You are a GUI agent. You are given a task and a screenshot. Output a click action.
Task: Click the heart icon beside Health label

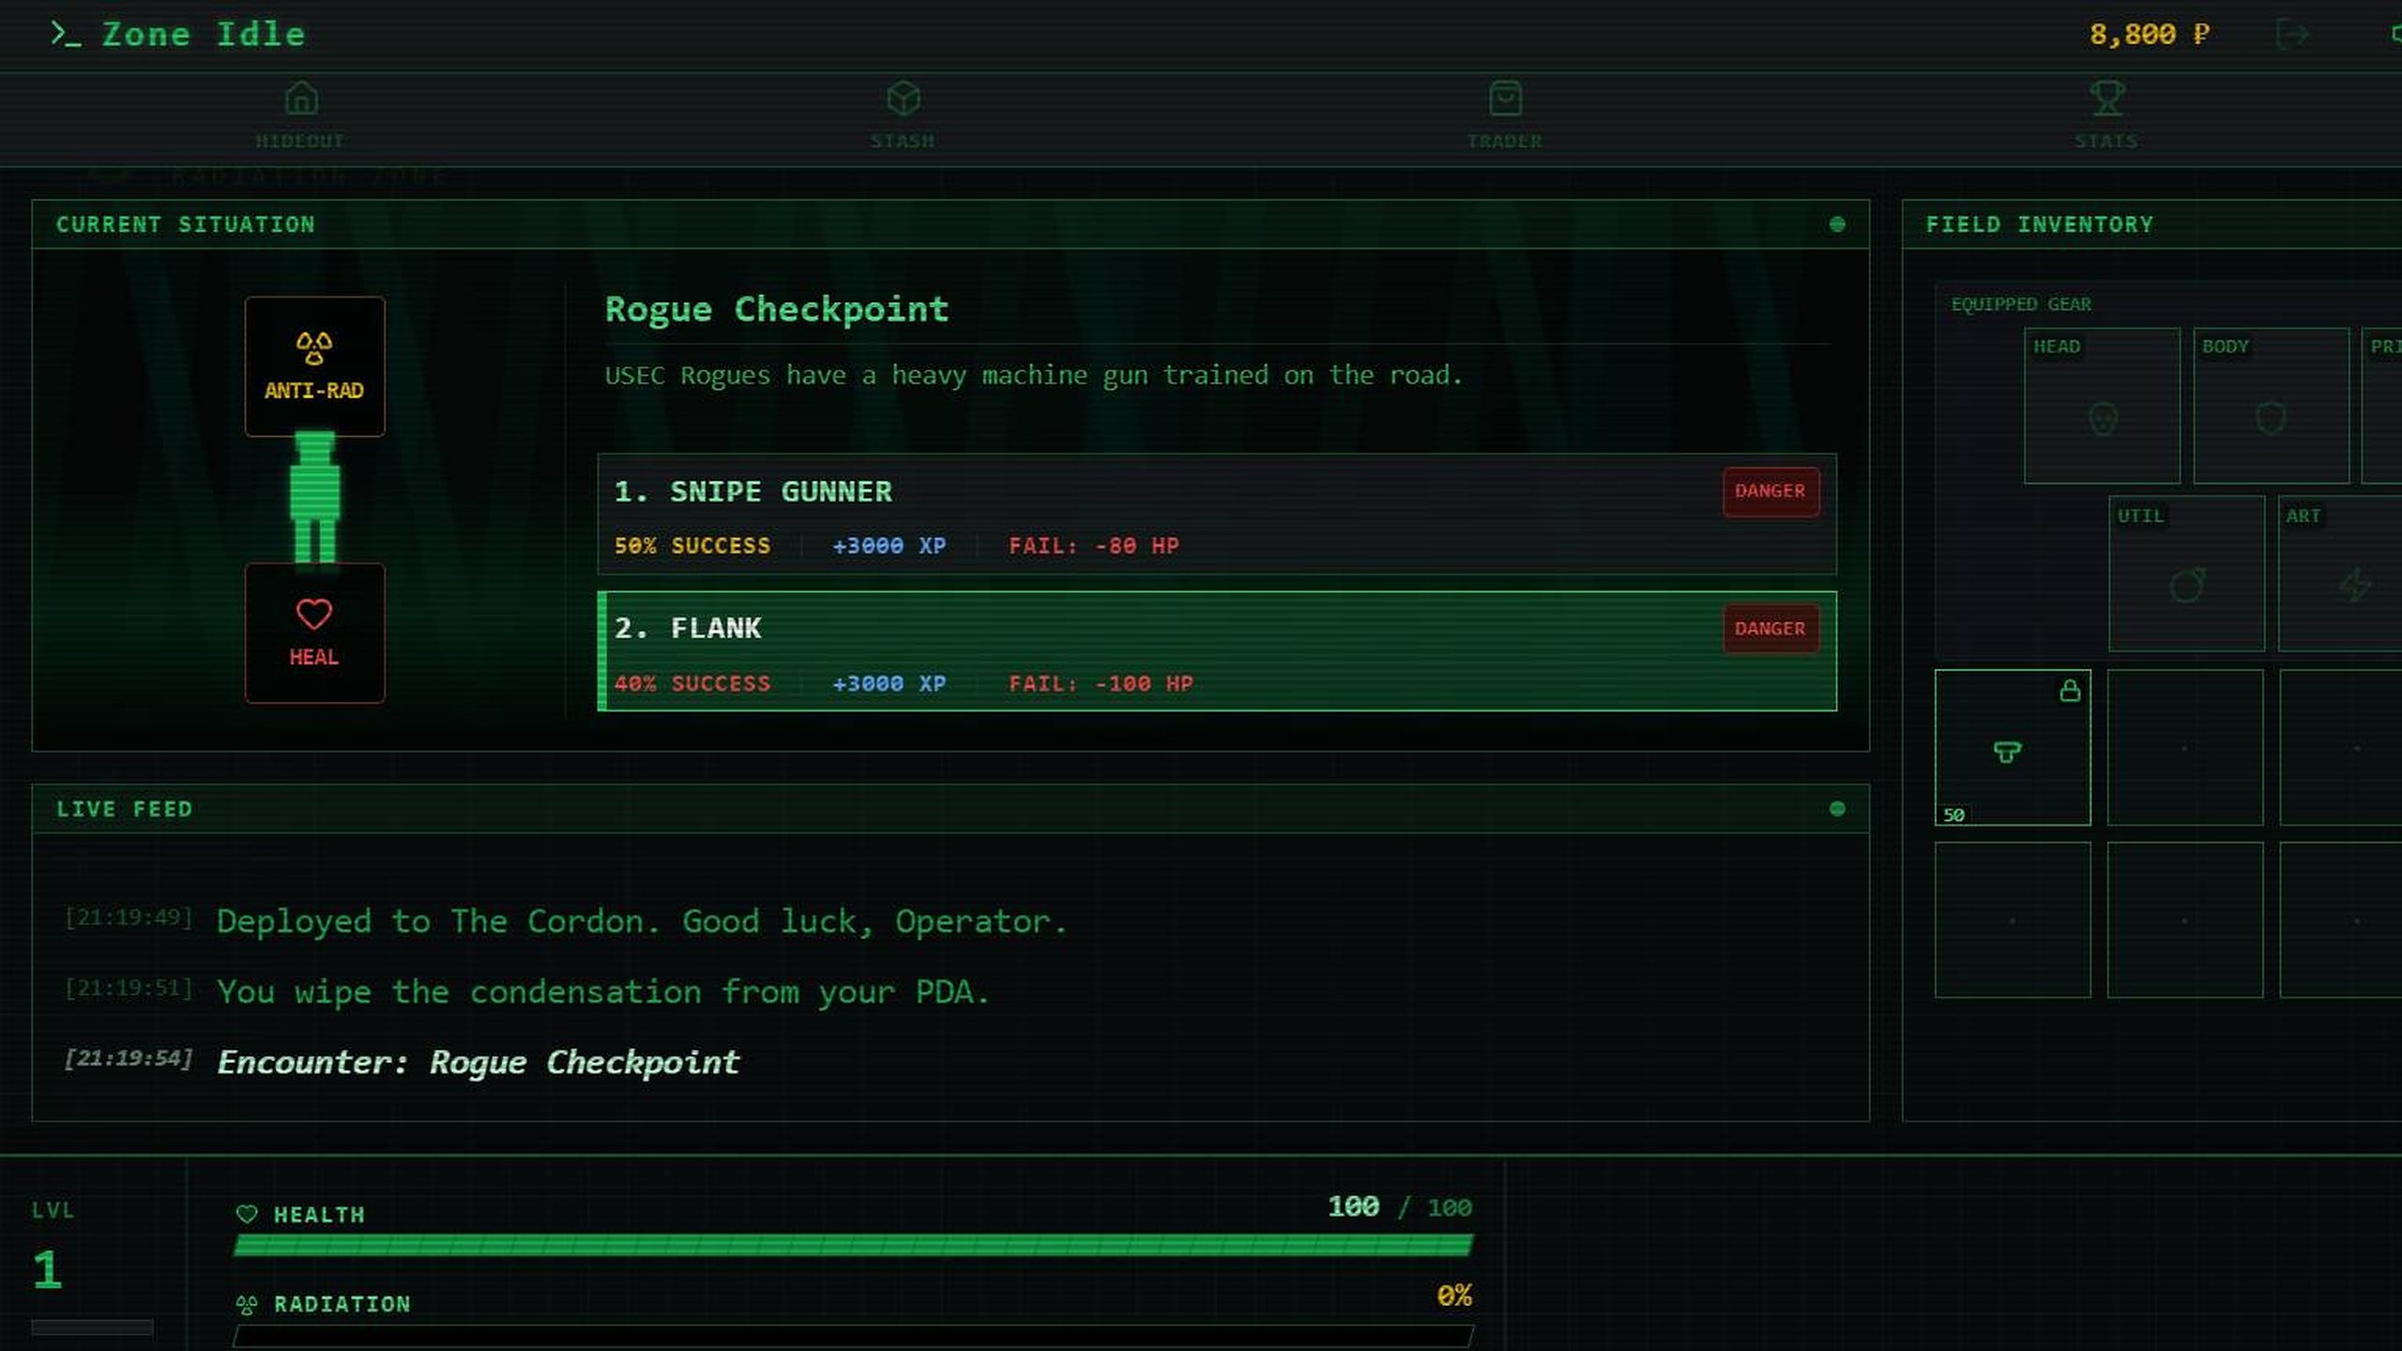tap(247, 1214)
